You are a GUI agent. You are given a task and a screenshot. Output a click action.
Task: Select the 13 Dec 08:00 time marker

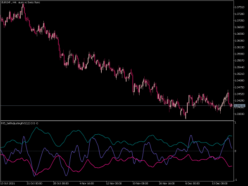pyautogui.click(x=220, y=183)
